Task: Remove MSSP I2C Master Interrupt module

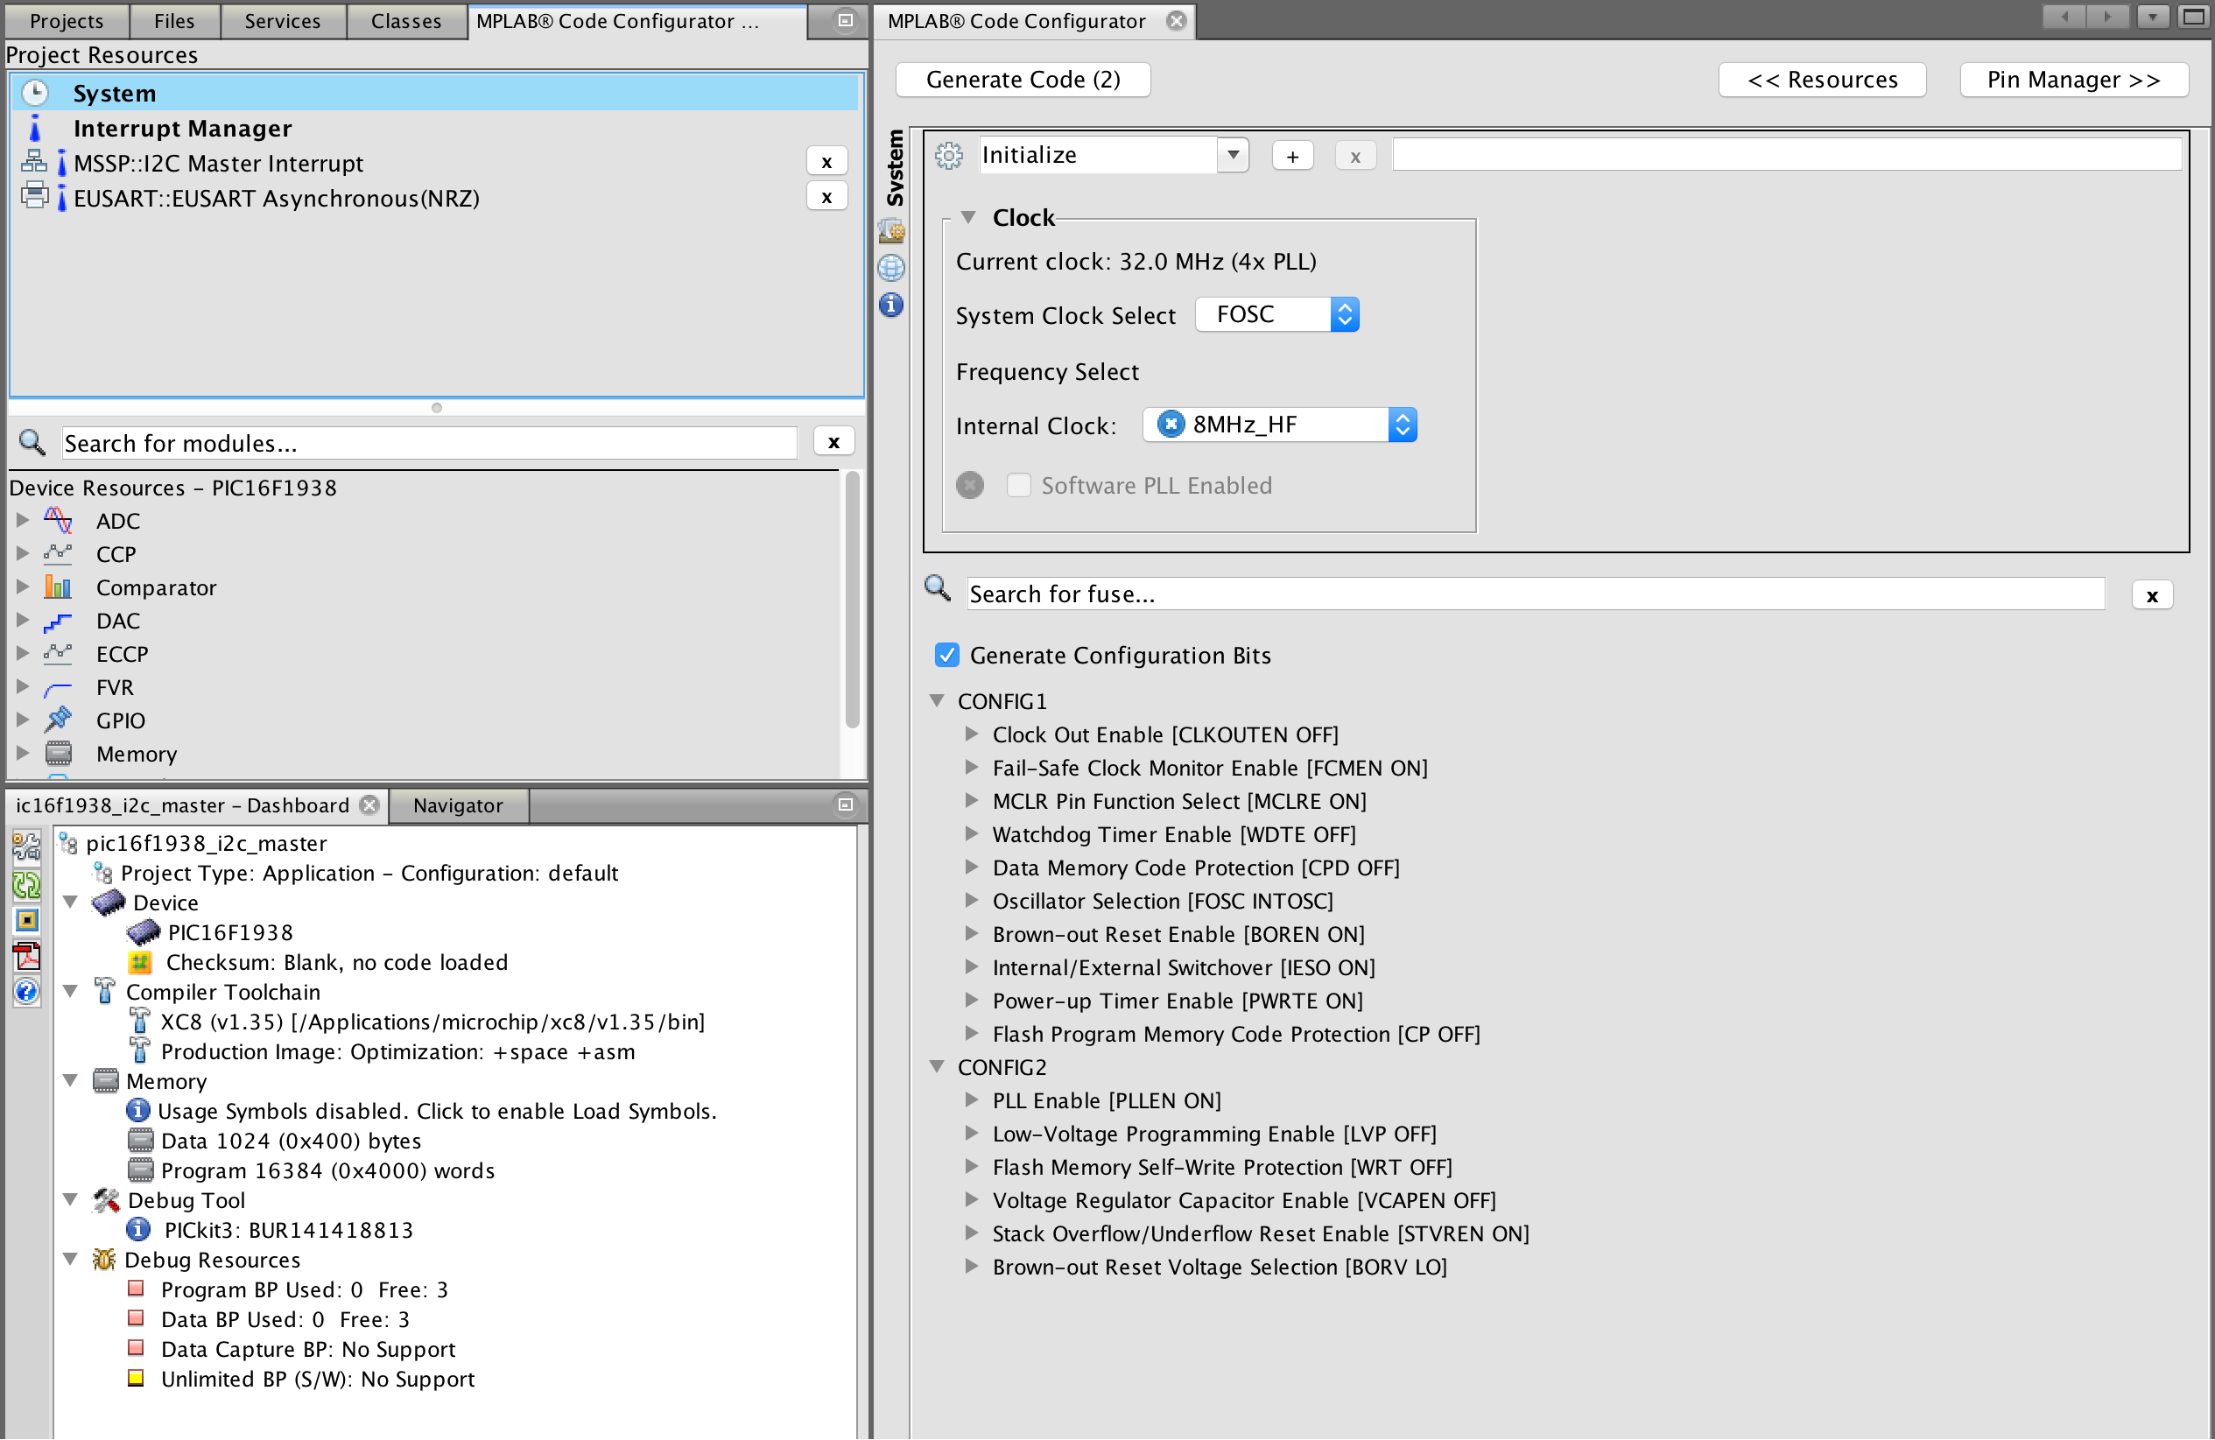Action: [x=826, y=162]
